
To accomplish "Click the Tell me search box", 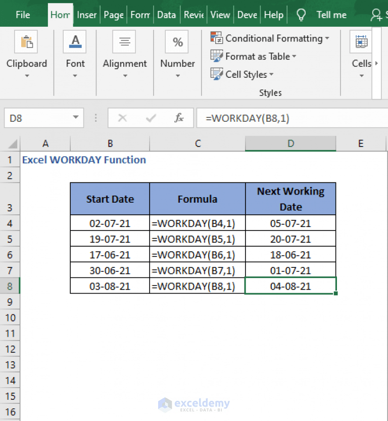I will (331, 15).
